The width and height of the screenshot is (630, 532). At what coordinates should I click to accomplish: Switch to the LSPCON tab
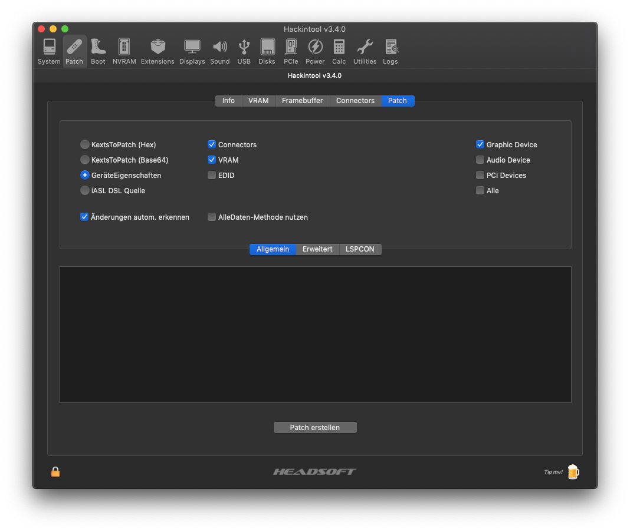tap(360, 249)
